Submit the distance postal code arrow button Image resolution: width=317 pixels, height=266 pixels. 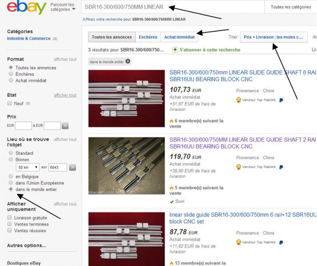(73, 167)
